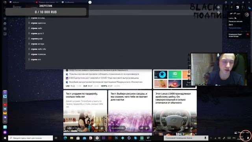
Task: Open Skype from the taskbar
Action: point(135,138)
